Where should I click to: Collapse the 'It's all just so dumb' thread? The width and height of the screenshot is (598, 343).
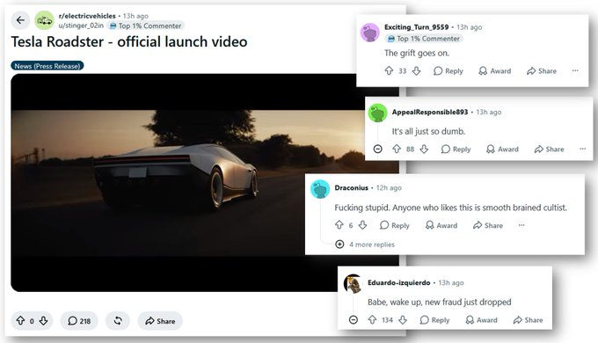click(x=377, y=149)
